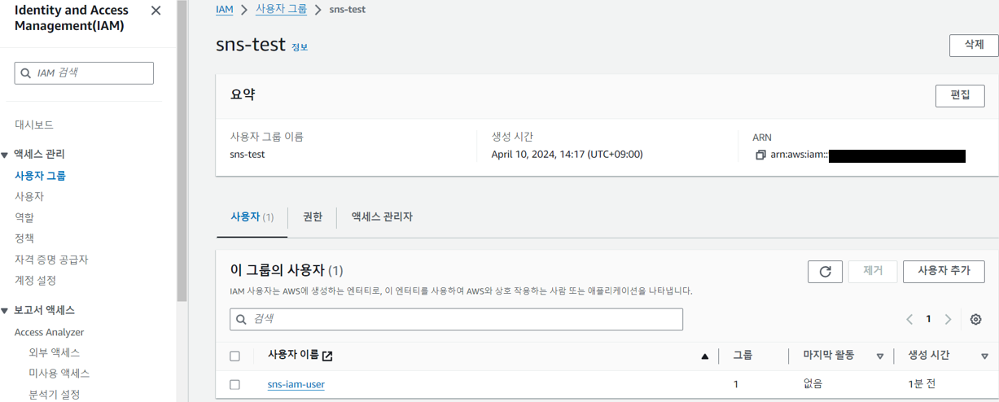The height and width of the screenshot is (402, 999).
Task: Open the sns-iam-user link
Action: tap(296, 384)
